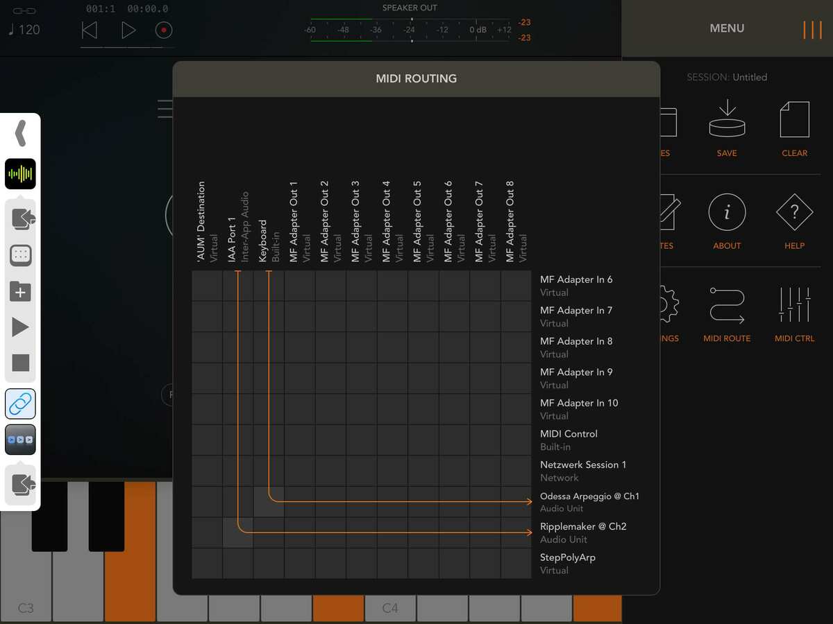833x624 pixels.
Task: Collapse the side panel with its chevron
Action: (x=21, y=133)
